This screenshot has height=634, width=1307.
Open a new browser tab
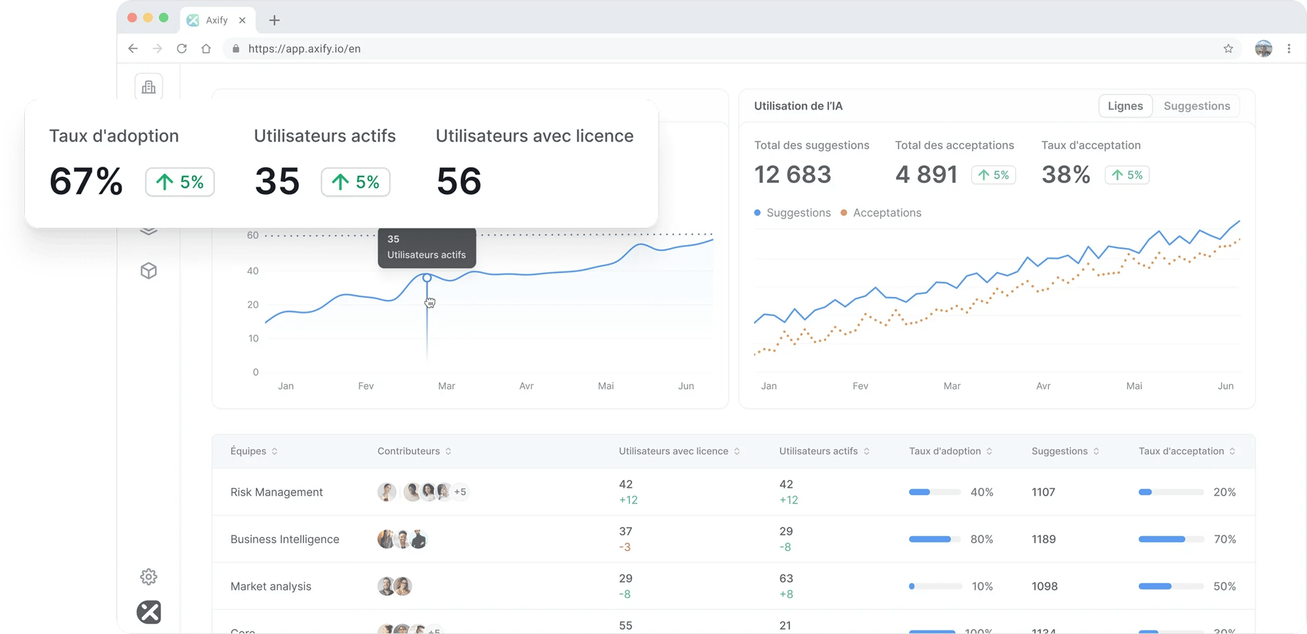274,20
